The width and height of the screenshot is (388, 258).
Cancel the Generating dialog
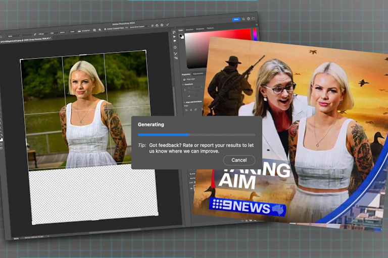pyautogui.click(x=239, y=160)
